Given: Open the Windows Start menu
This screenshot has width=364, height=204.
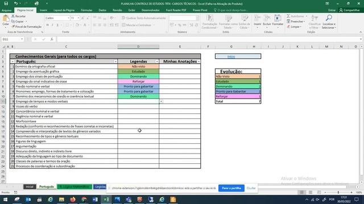Looking at the screenshot, I should (x=5, y=199).
